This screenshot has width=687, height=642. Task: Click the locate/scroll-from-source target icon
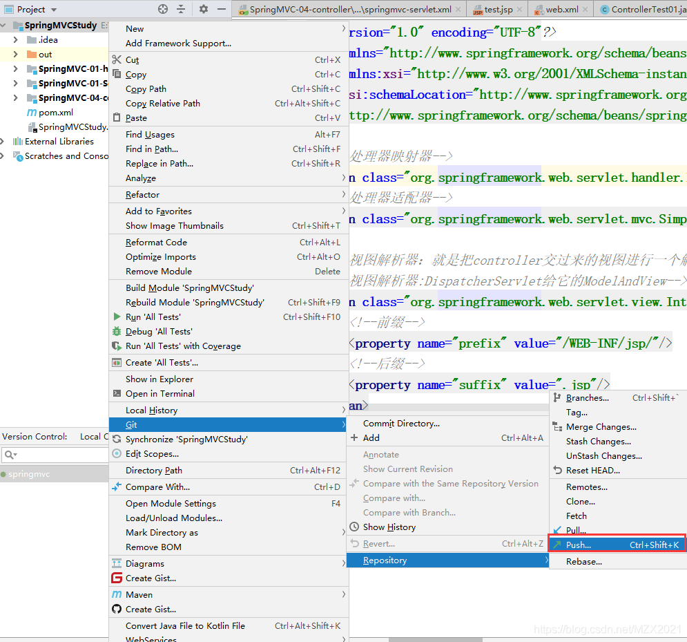pyautogui.click(x=163, y=9)
